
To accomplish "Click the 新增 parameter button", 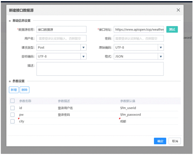I will click(x=14, y=90).
